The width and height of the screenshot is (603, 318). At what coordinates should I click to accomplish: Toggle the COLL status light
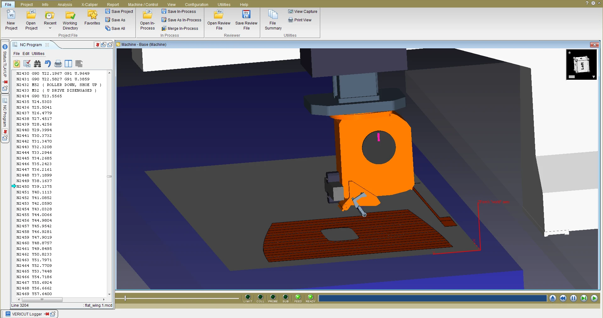tap(260, 297)
